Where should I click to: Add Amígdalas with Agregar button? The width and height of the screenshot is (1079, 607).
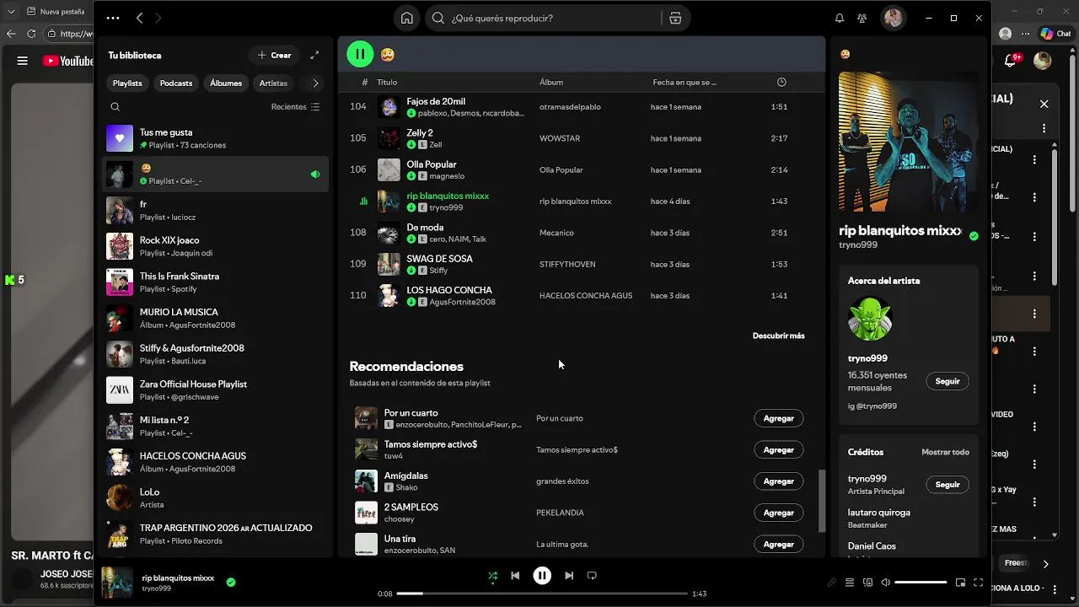[x=778, y=481]
